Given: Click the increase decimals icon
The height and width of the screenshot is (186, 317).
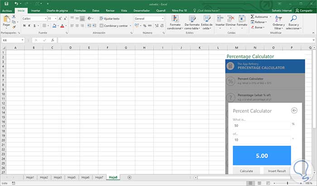Looking at the screenshot, I should [x=157, y=25].
